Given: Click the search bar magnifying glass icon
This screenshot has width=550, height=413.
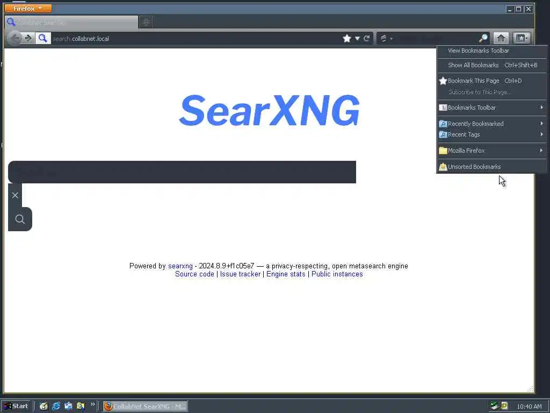Looking at the screenshot, I should click(x=483, y=38).
